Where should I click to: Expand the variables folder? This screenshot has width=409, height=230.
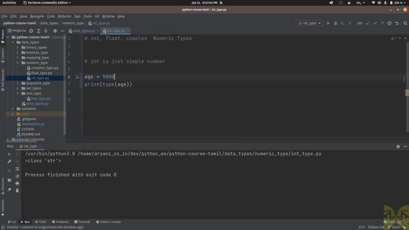coord(13,109)
